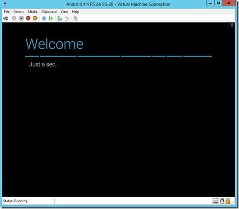Click the 'Just a sec...' text
The height and width of the screenshot is (209, 239).
pos(44,64)
